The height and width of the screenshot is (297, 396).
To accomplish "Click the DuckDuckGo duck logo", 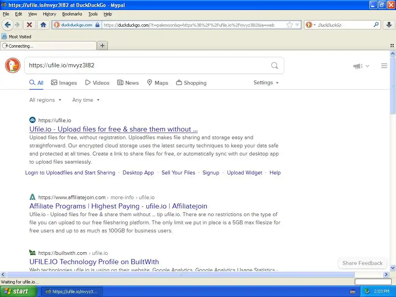I will pyautogui.click(x=13, y=65).
